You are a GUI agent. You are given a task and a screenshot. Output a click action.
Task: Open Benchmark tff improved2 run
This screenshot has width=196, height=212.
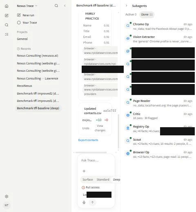coord(38,93)
